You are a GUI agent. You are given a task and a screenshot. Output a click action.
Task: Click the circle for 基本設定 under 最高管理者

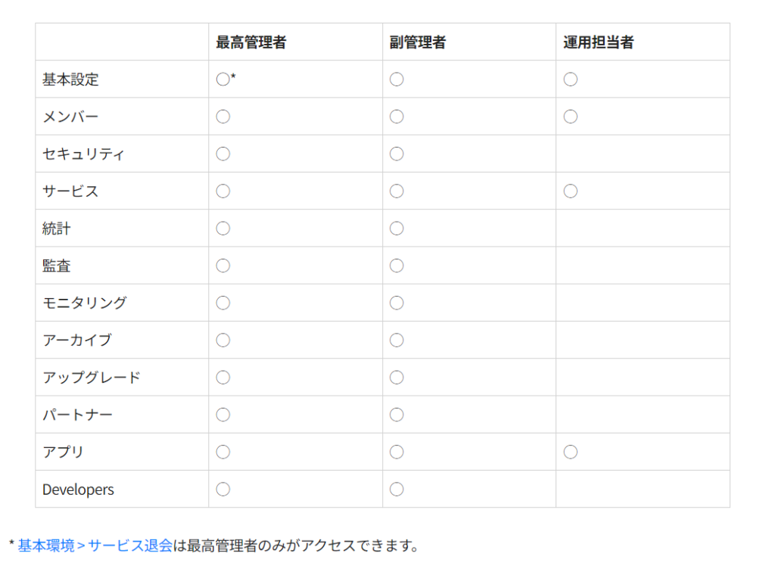tap(223, 79)
